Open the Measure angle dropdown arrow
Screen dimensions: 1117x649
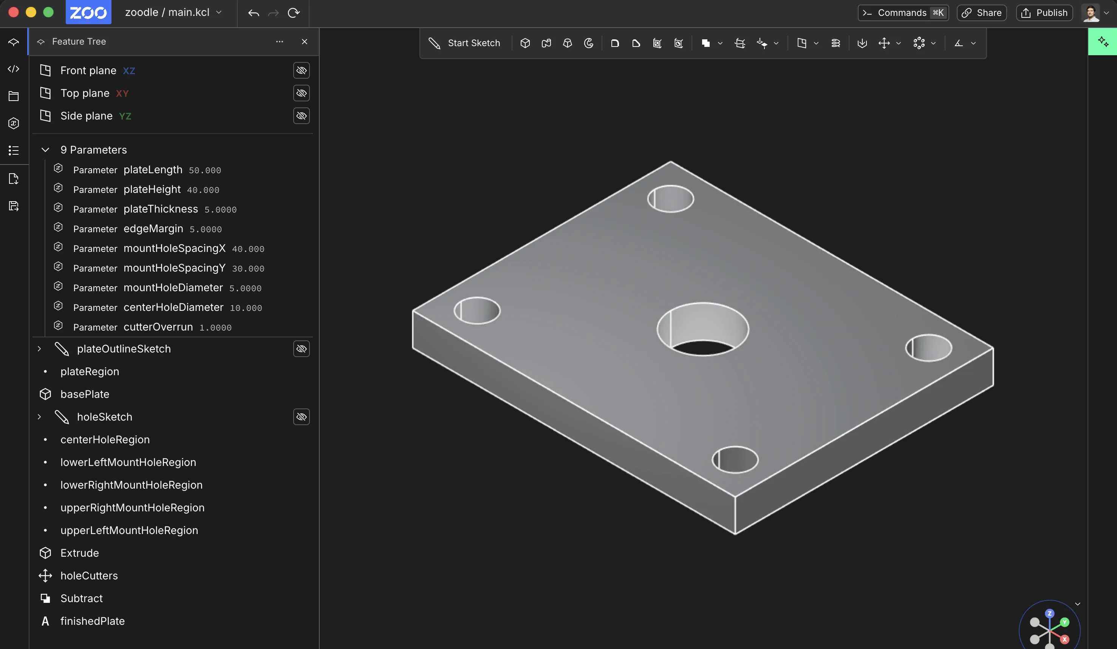pos(973,43)
